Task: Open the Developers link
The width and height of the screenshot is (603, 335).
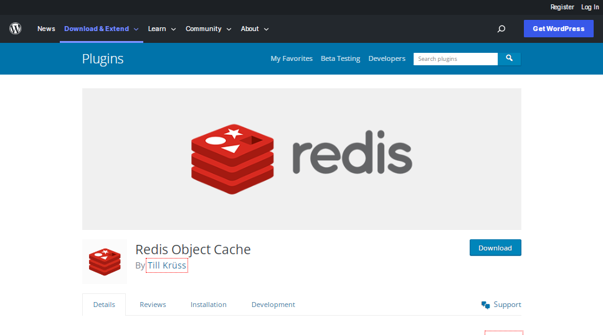Action: pos(387,58)
